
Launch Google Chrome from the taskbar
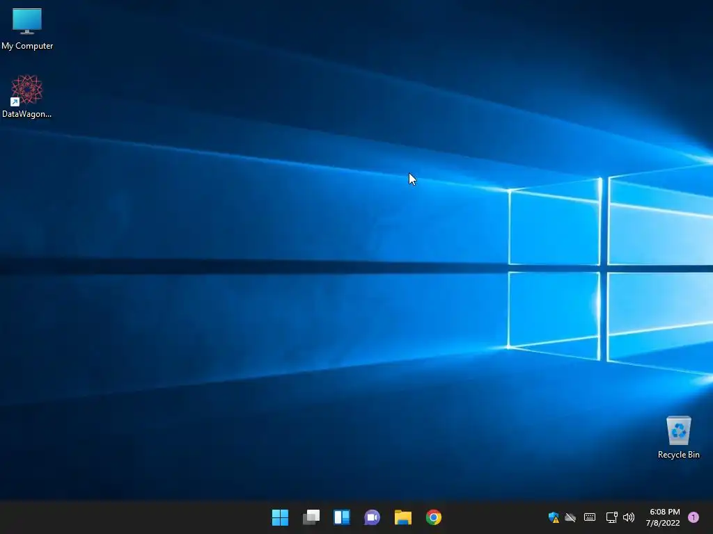pos(433,517)
